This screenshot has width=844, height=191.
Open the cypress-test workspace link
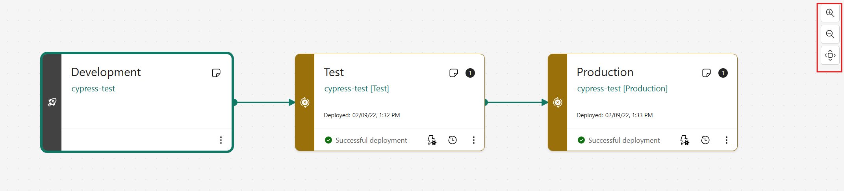93,89
